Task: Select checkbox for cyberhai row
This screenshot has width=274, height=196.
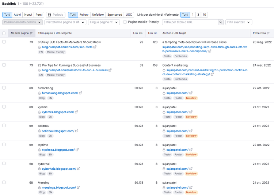Action: (4, 163)
